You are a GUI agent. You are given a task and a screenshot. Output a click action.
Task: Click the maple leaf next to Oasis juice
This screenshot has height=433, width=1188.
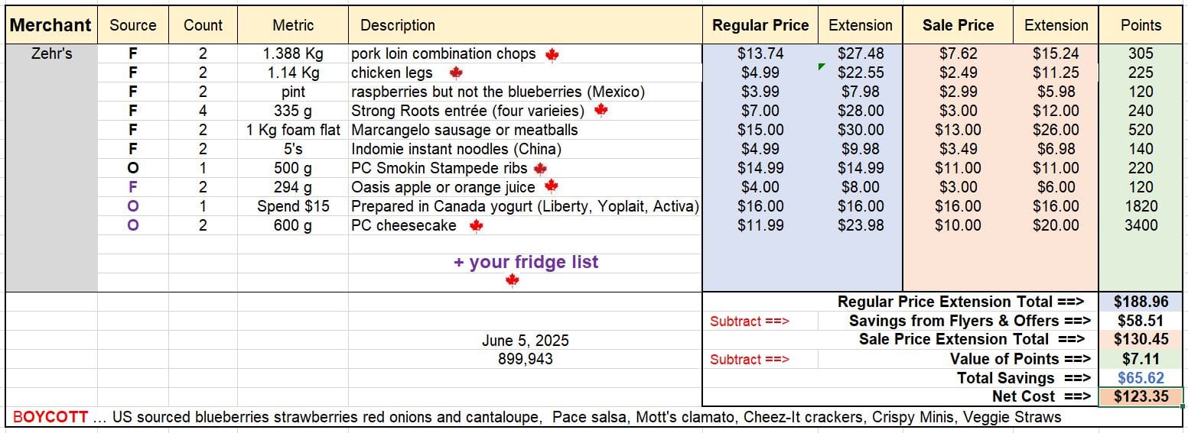(551, 186)
